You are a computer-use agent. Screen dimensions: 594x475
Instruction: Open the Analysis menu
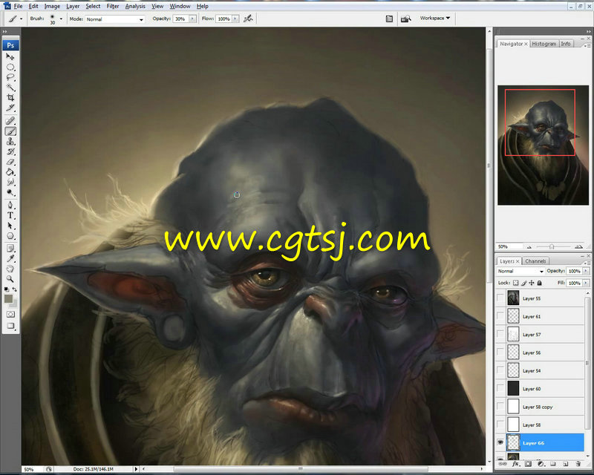tap(135, 6)
